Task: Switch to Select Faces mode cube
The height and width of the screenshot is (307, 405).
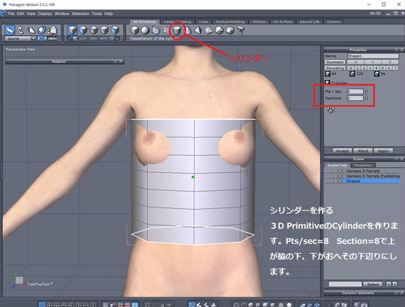Action: click(83, 30)
